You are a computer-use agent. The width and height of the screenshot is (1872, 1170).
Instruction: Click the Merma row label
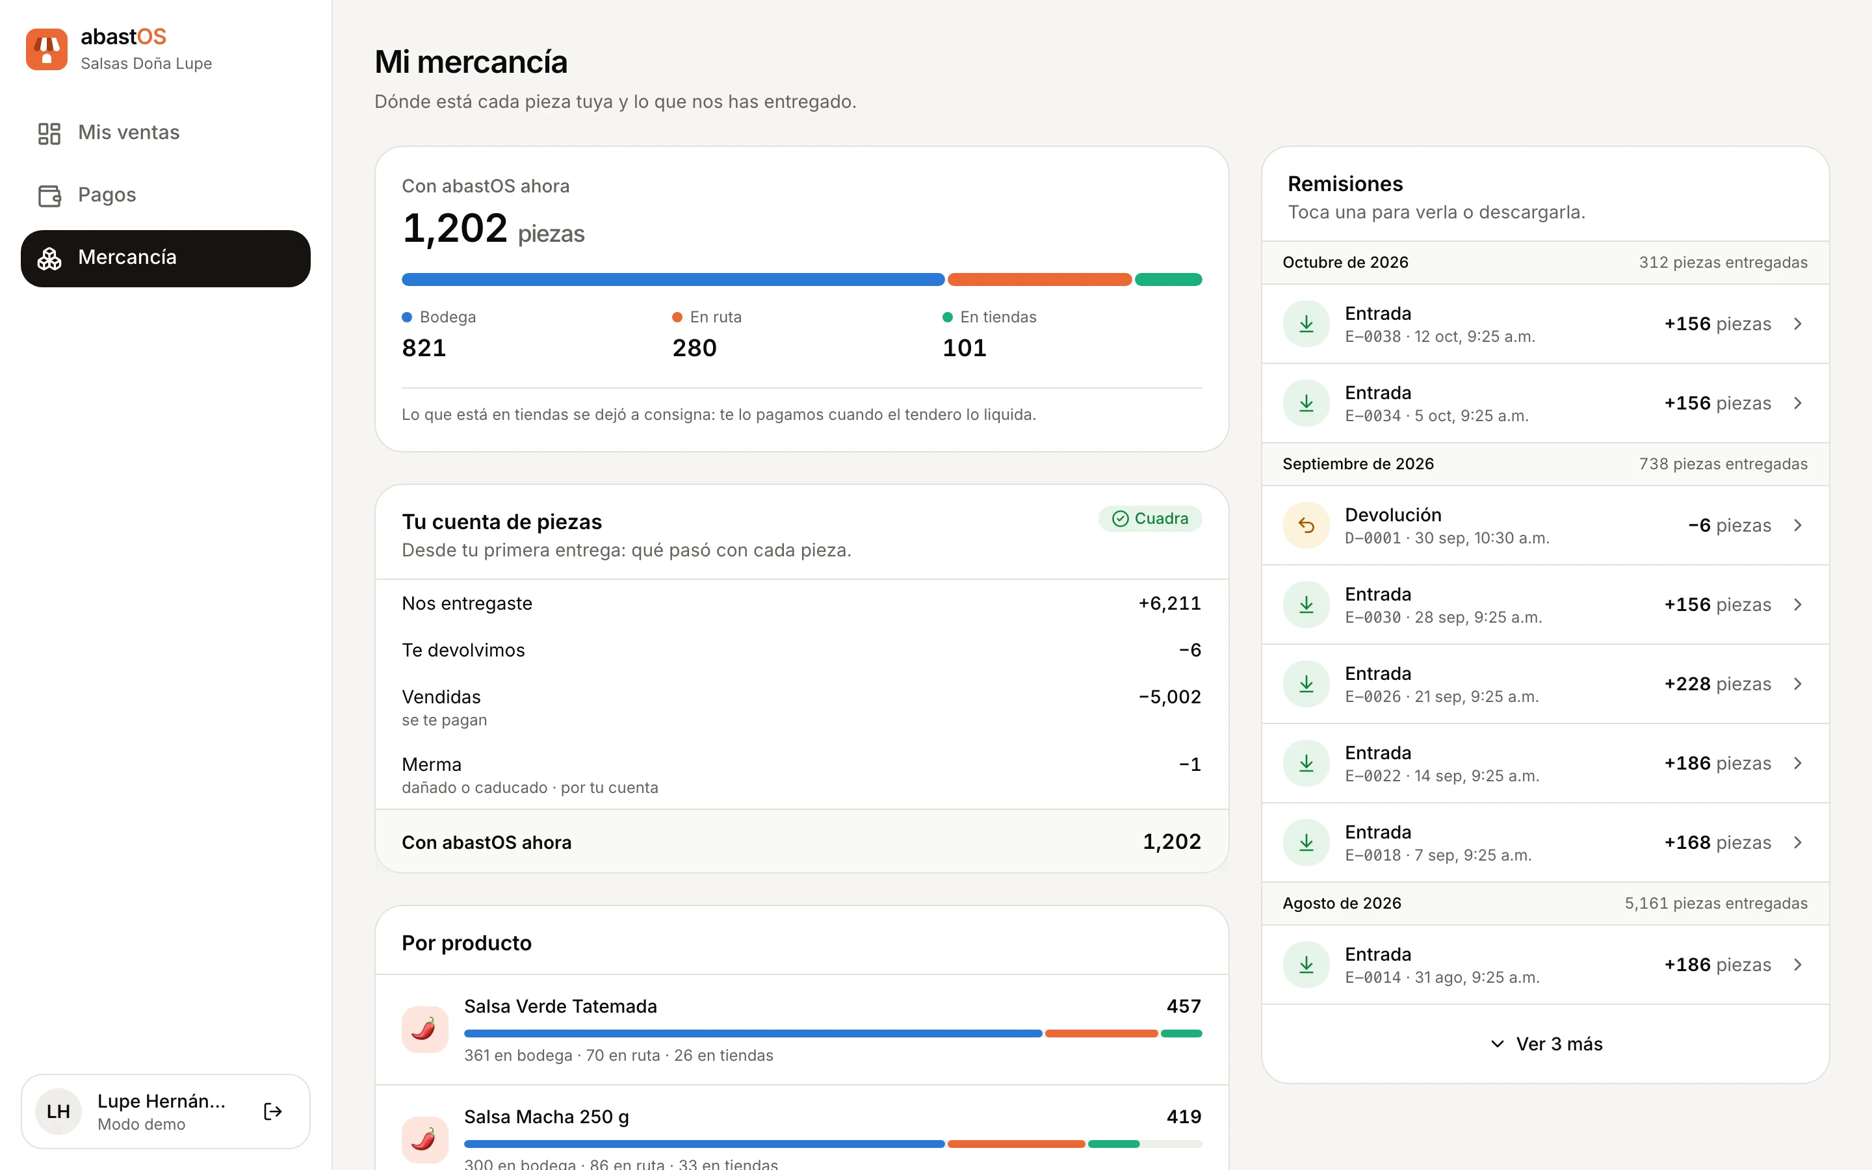[x=432, y=764]
